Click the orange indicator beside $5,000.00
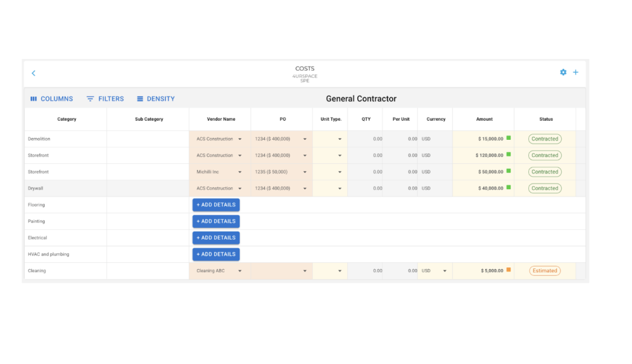Screen dimensions: 632x364 pos(508,270)
